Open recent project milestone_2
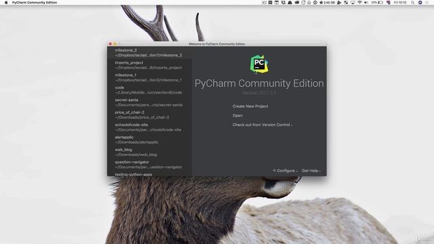The image size is (434, 244). point(149,53)
